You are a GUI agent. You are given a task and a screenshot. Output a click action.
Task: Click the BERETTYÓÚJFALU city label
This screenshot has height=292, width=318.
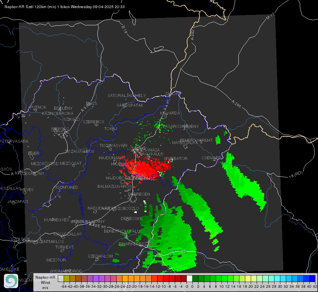pyautogui.click(x=122, y=231)
